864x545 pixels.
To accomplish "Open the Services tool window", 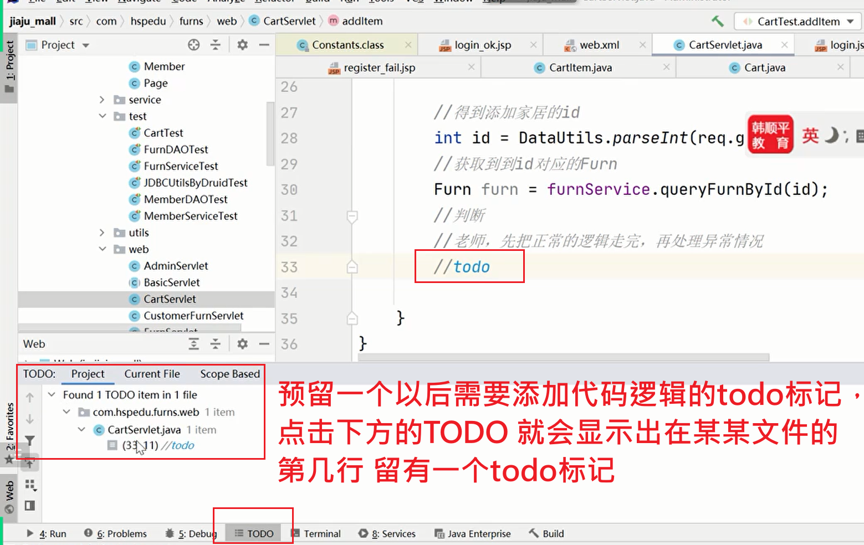I will (387, 534).
